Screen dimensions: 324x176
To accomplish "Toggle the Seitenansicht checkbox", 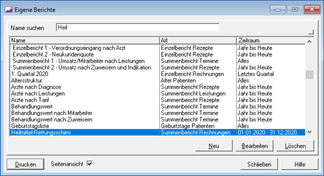I will pos(90,164).
